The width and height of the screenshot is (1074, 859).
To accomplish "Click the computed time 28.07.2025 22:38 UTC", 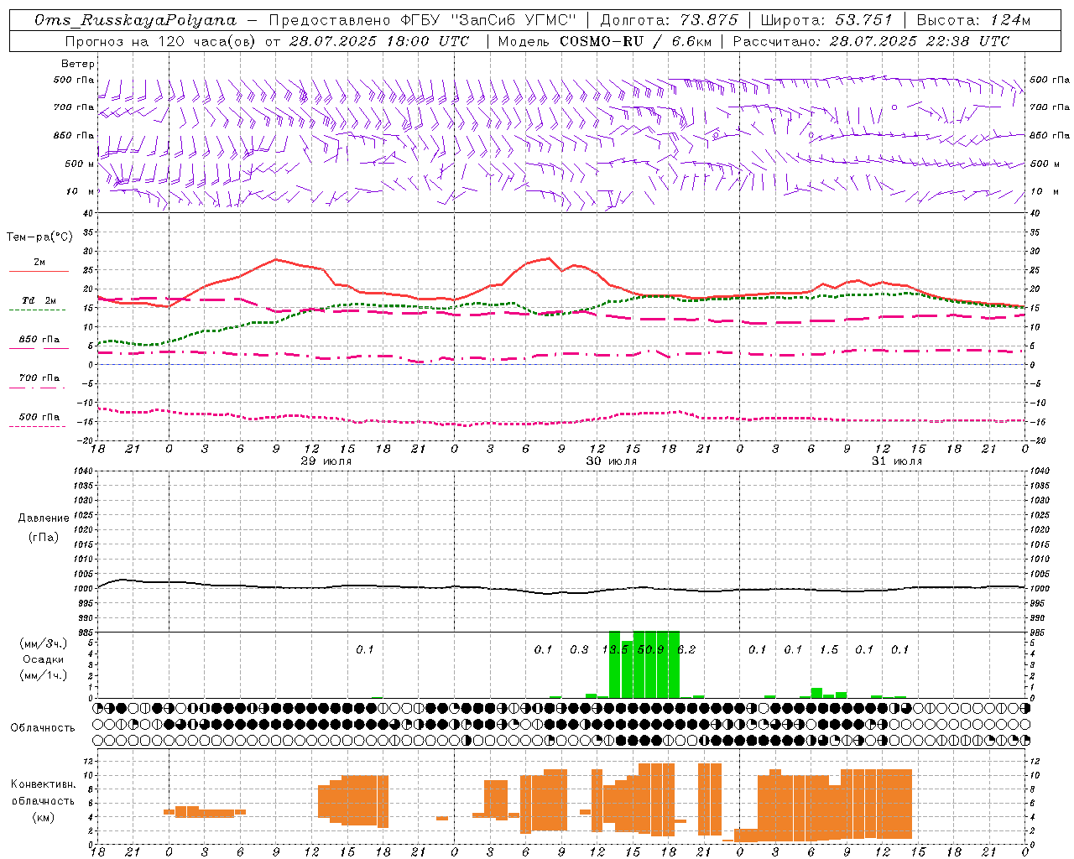I will point(919,41).
